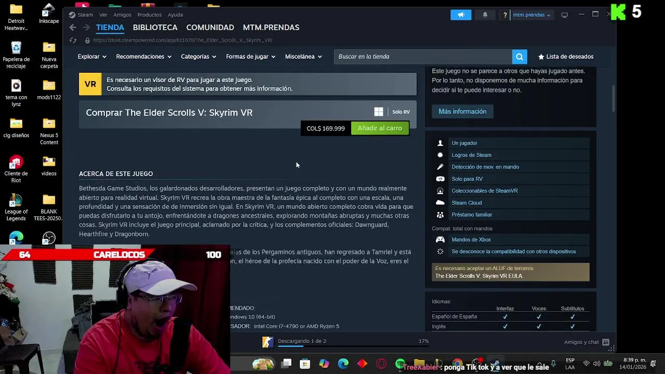Open the Coleccionables de SteamVR link
This screenshot has width=665, height=374.
pos(485,191)
